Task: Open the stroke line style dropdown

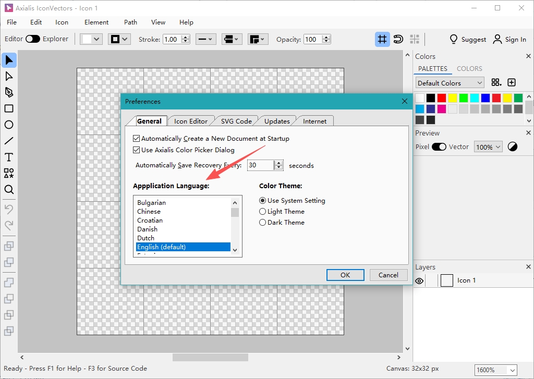Action: tap(205, 39)
